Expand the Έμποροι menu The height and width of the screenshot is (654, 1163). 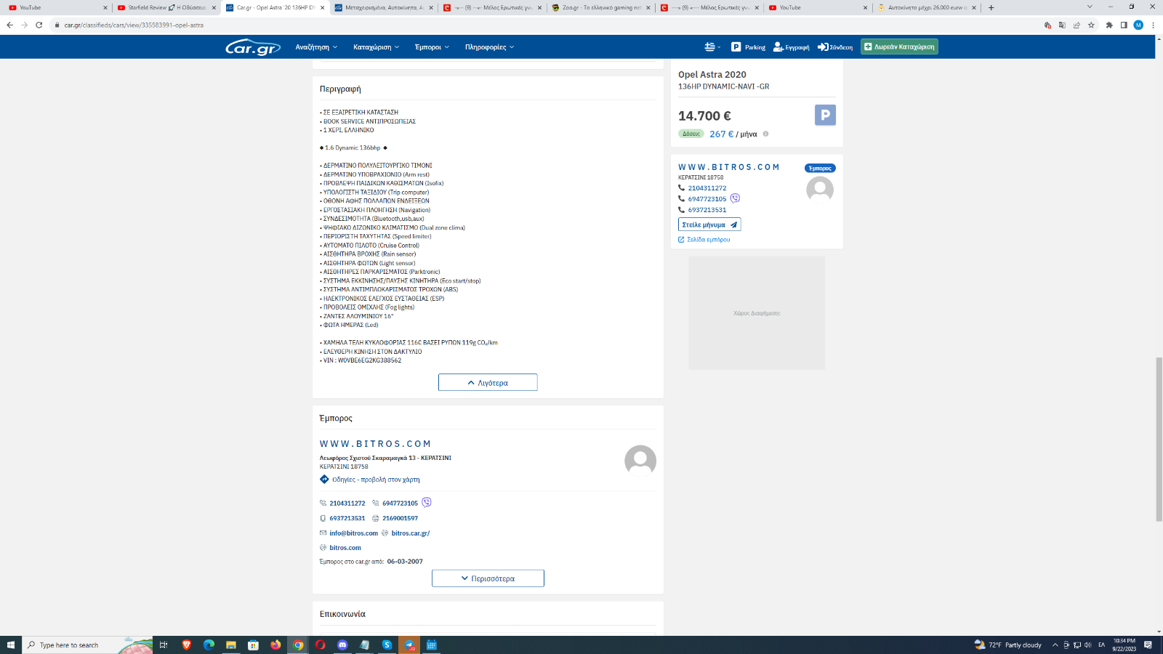(x=432, y=47)
